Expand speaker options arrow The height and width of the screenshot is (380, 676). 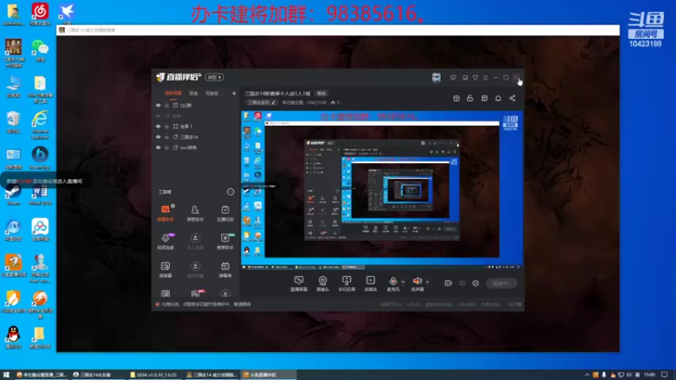click(x=428, y=282)
